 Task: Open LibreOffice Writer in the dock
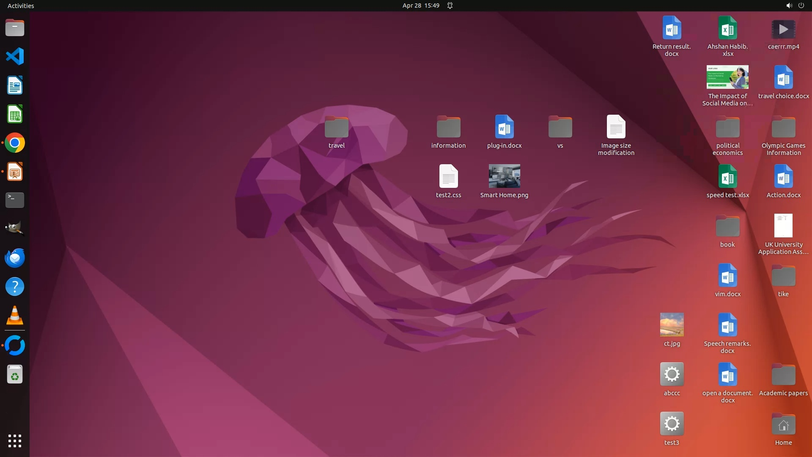pyautogui.click(x=15, y=85)
